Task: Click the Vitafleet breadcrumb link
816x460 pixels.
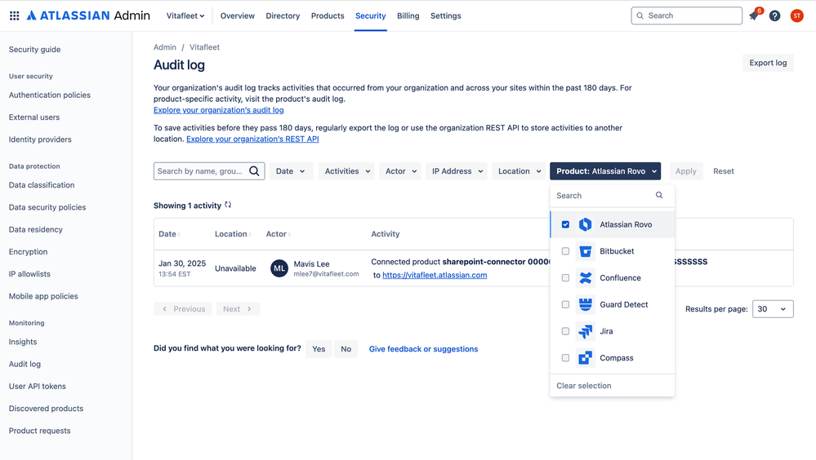Action: [x=204, y=47]
